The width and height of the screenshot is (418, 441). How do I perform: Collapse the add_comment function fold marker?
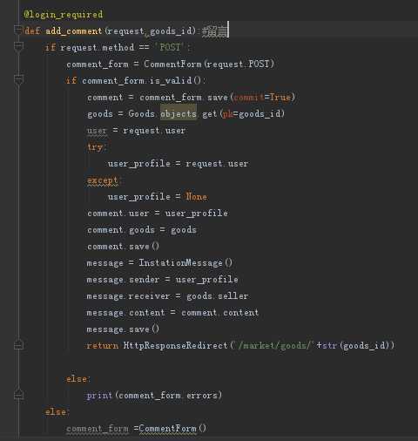point(18,30)
